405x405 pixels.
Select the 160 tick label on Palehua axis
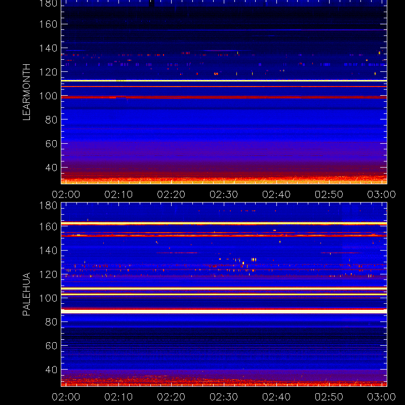pyautogui.click(x=48, y=227)
